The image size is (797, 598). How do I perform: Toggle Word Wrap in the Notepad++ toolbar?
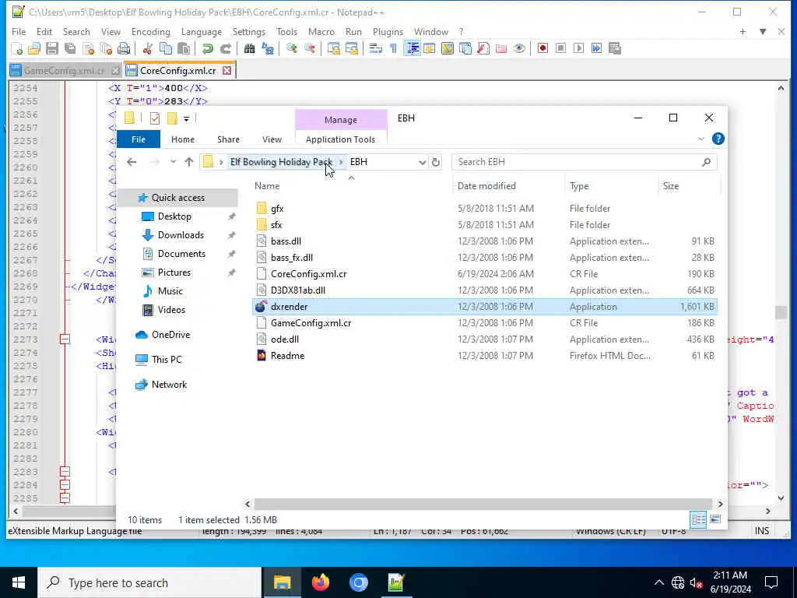tap(375, 49)
